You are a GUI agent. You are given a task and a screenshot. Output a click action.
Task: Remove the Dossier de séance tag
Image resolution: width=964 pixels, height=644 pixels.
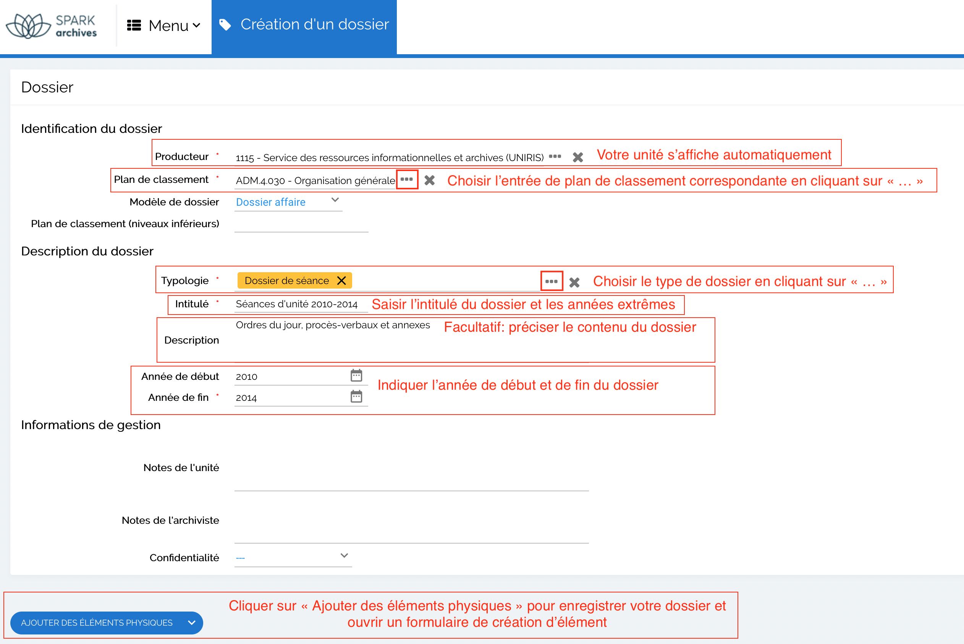341,281
